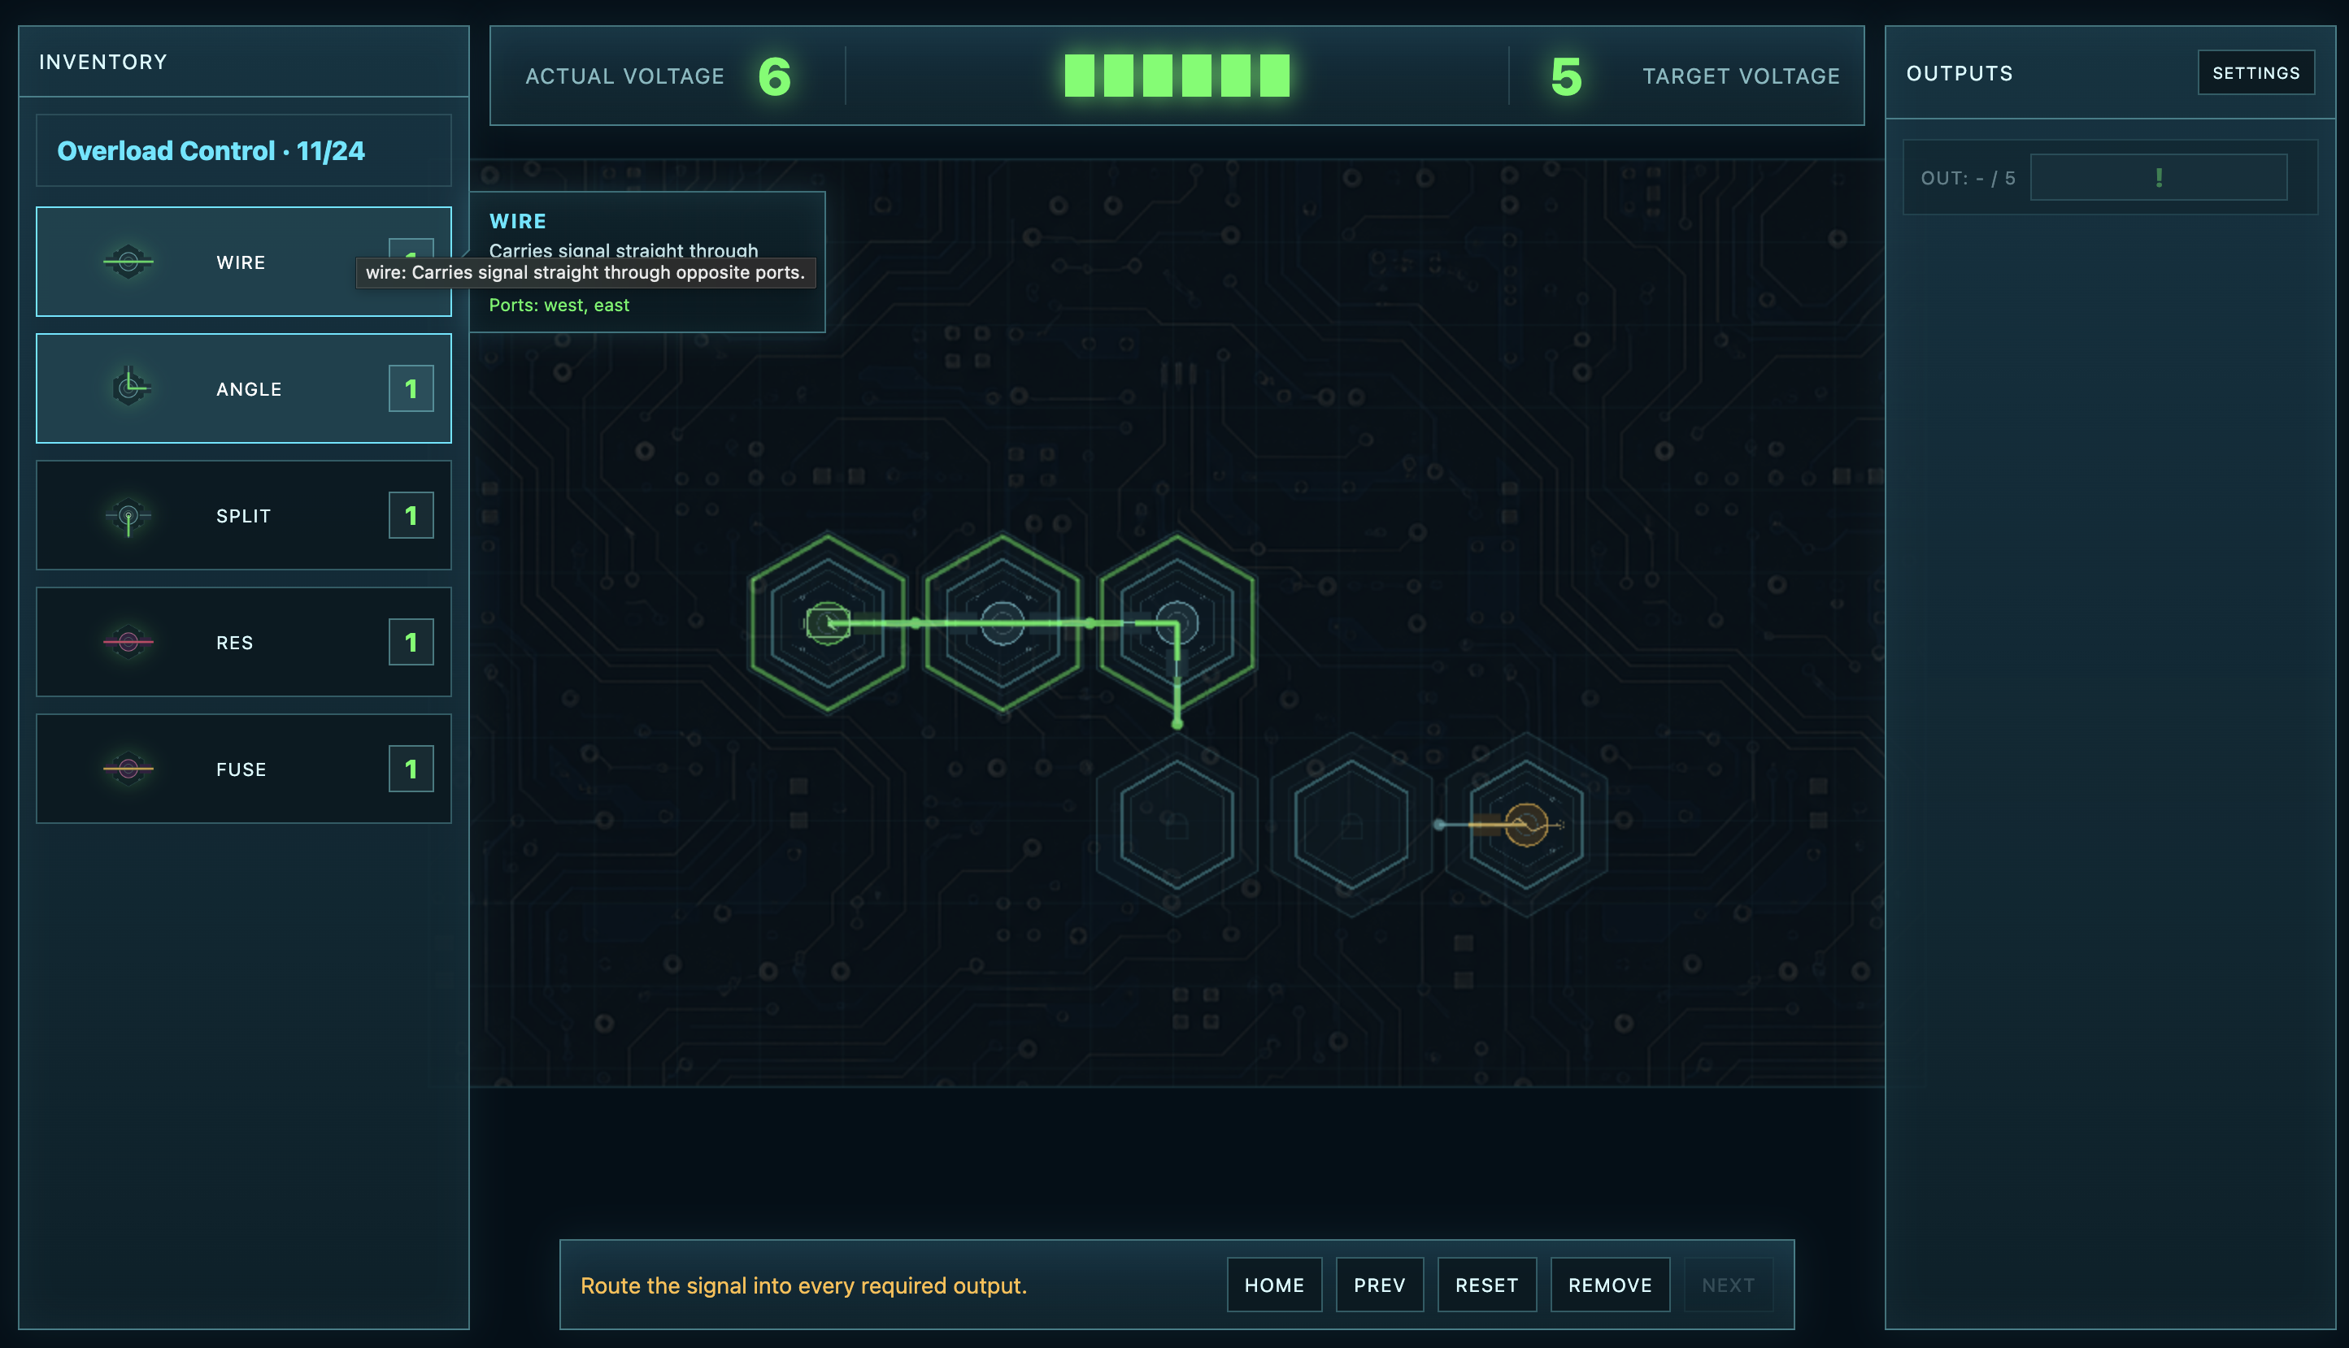This screenshot has height=1348, width=2349.
Task: Select the Res resistor icon
Action: coord(128,642)
